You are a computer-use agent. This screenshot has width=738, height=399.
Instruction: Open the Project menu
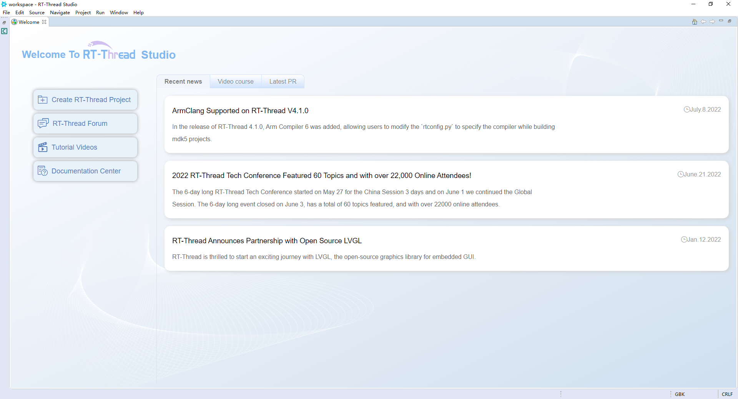83,13
